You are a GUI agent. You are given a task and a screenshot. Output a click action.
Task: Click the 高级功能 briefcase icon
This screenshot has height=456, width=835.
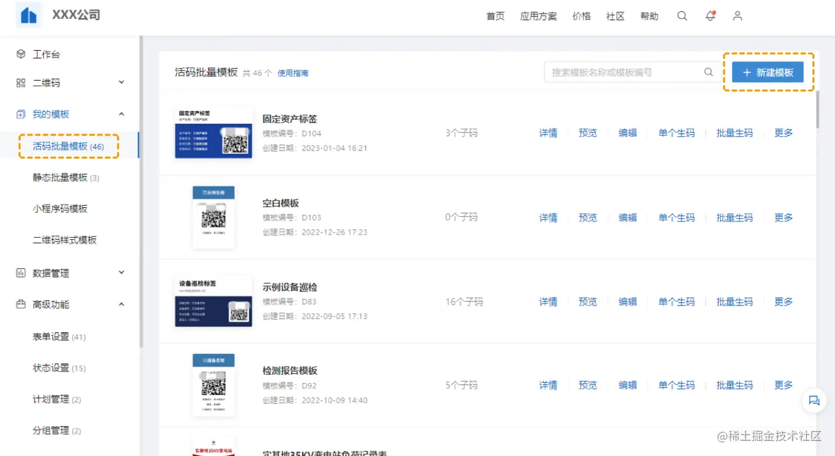tap(21, 304)
